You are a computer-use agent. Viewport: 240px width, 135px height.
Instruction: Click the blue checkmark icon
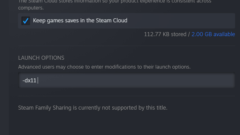26,21
